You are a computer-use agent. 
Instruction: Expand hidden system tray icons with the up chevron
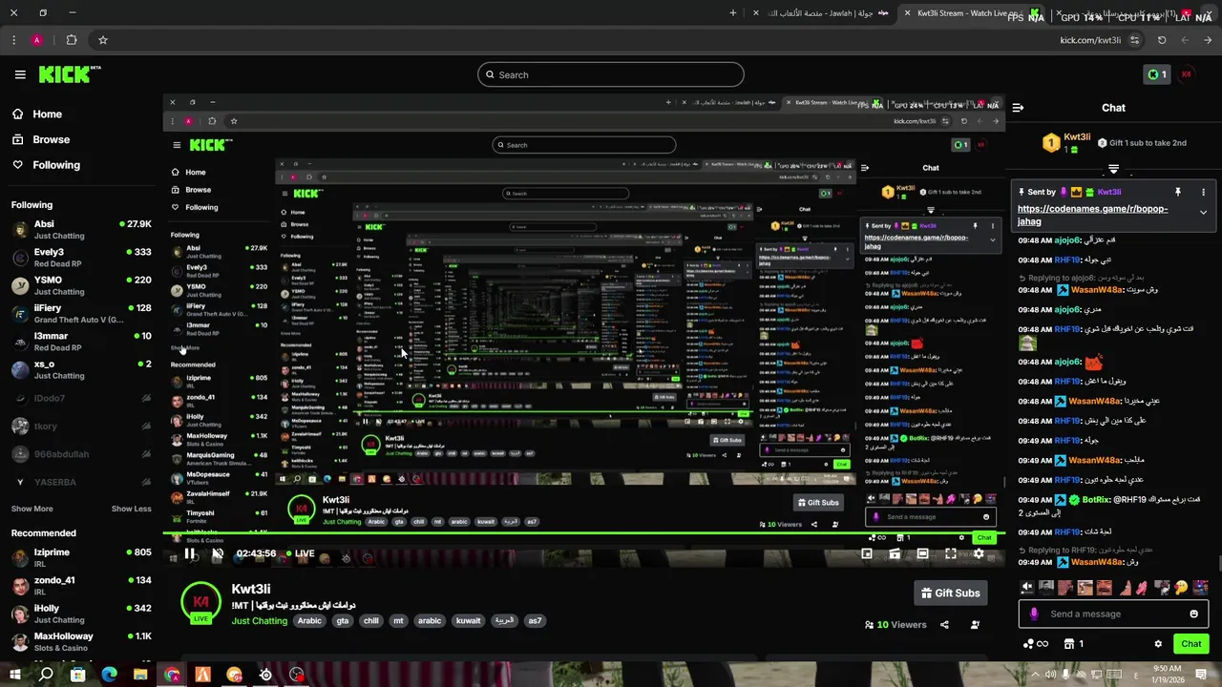(1036, 675)
